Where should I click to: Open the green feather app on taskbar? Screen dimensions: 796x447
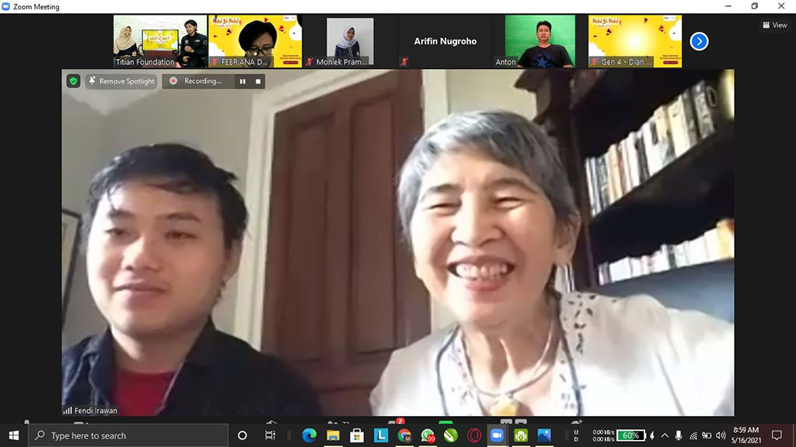[x=452, y=435]
